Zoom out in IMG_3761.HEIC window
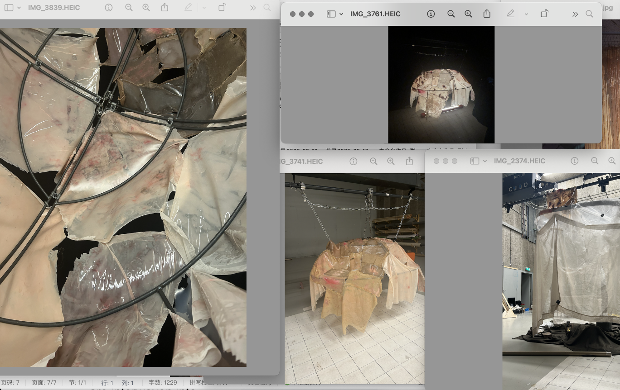Viewport: 620px width, 390px height. pos(451,14)
